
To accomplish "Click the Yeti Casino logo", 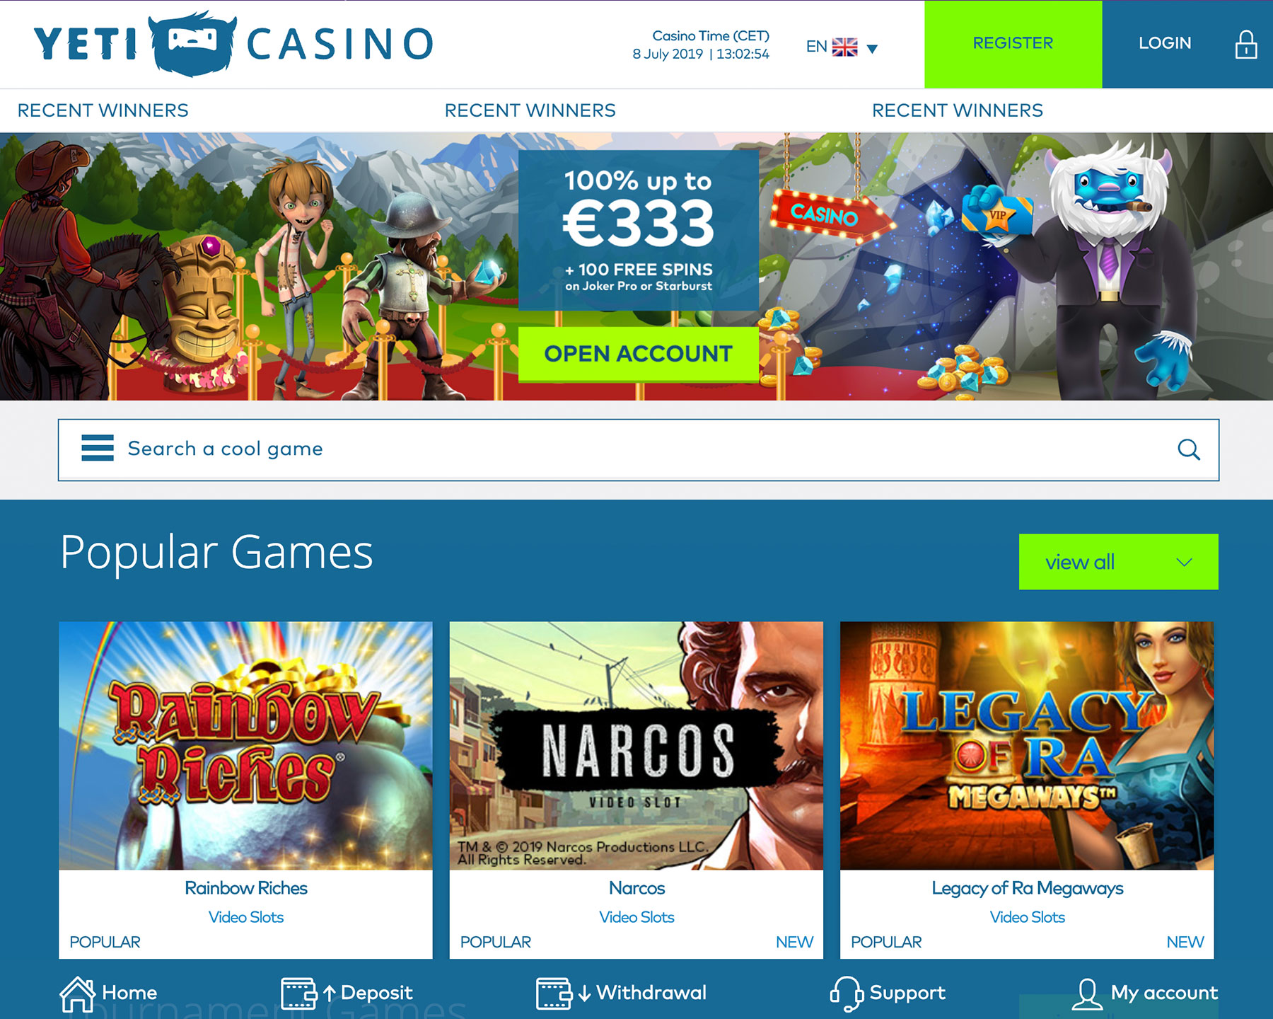I will (233, 43).
